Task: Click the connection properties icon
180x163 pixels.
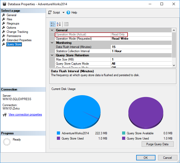Action: coord(4,115)
